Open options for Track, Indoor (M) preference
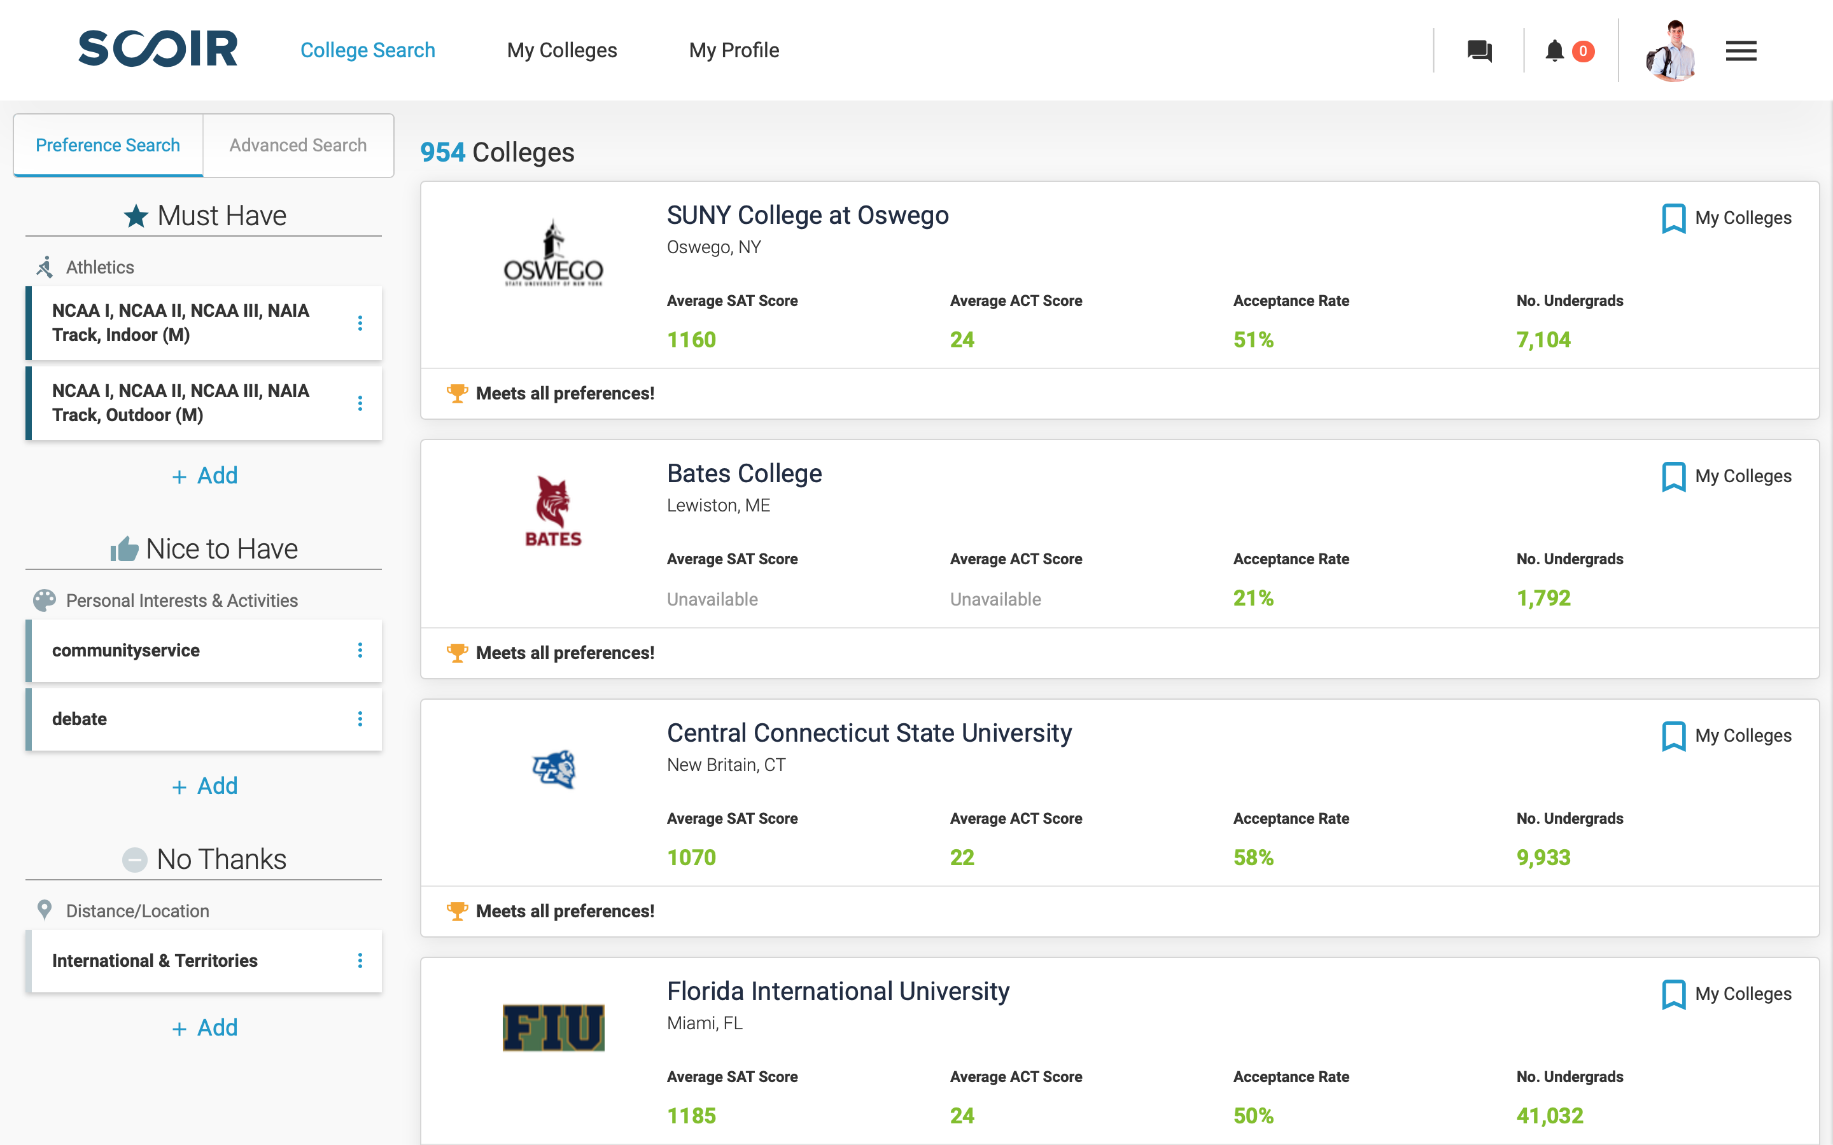1833x1145 pixels. (x=360, y=323)
